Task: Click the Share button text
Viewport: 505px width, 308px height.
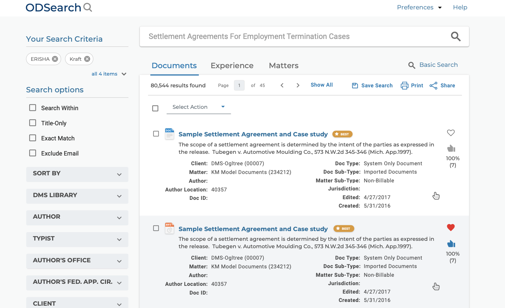Action: [x=448, y=86]
